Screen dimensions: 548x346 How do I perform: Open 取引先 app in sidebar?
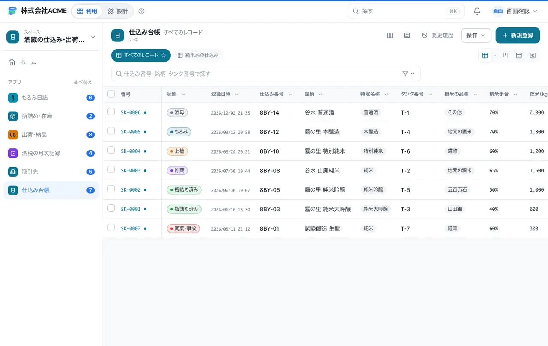tap(51, 172)
